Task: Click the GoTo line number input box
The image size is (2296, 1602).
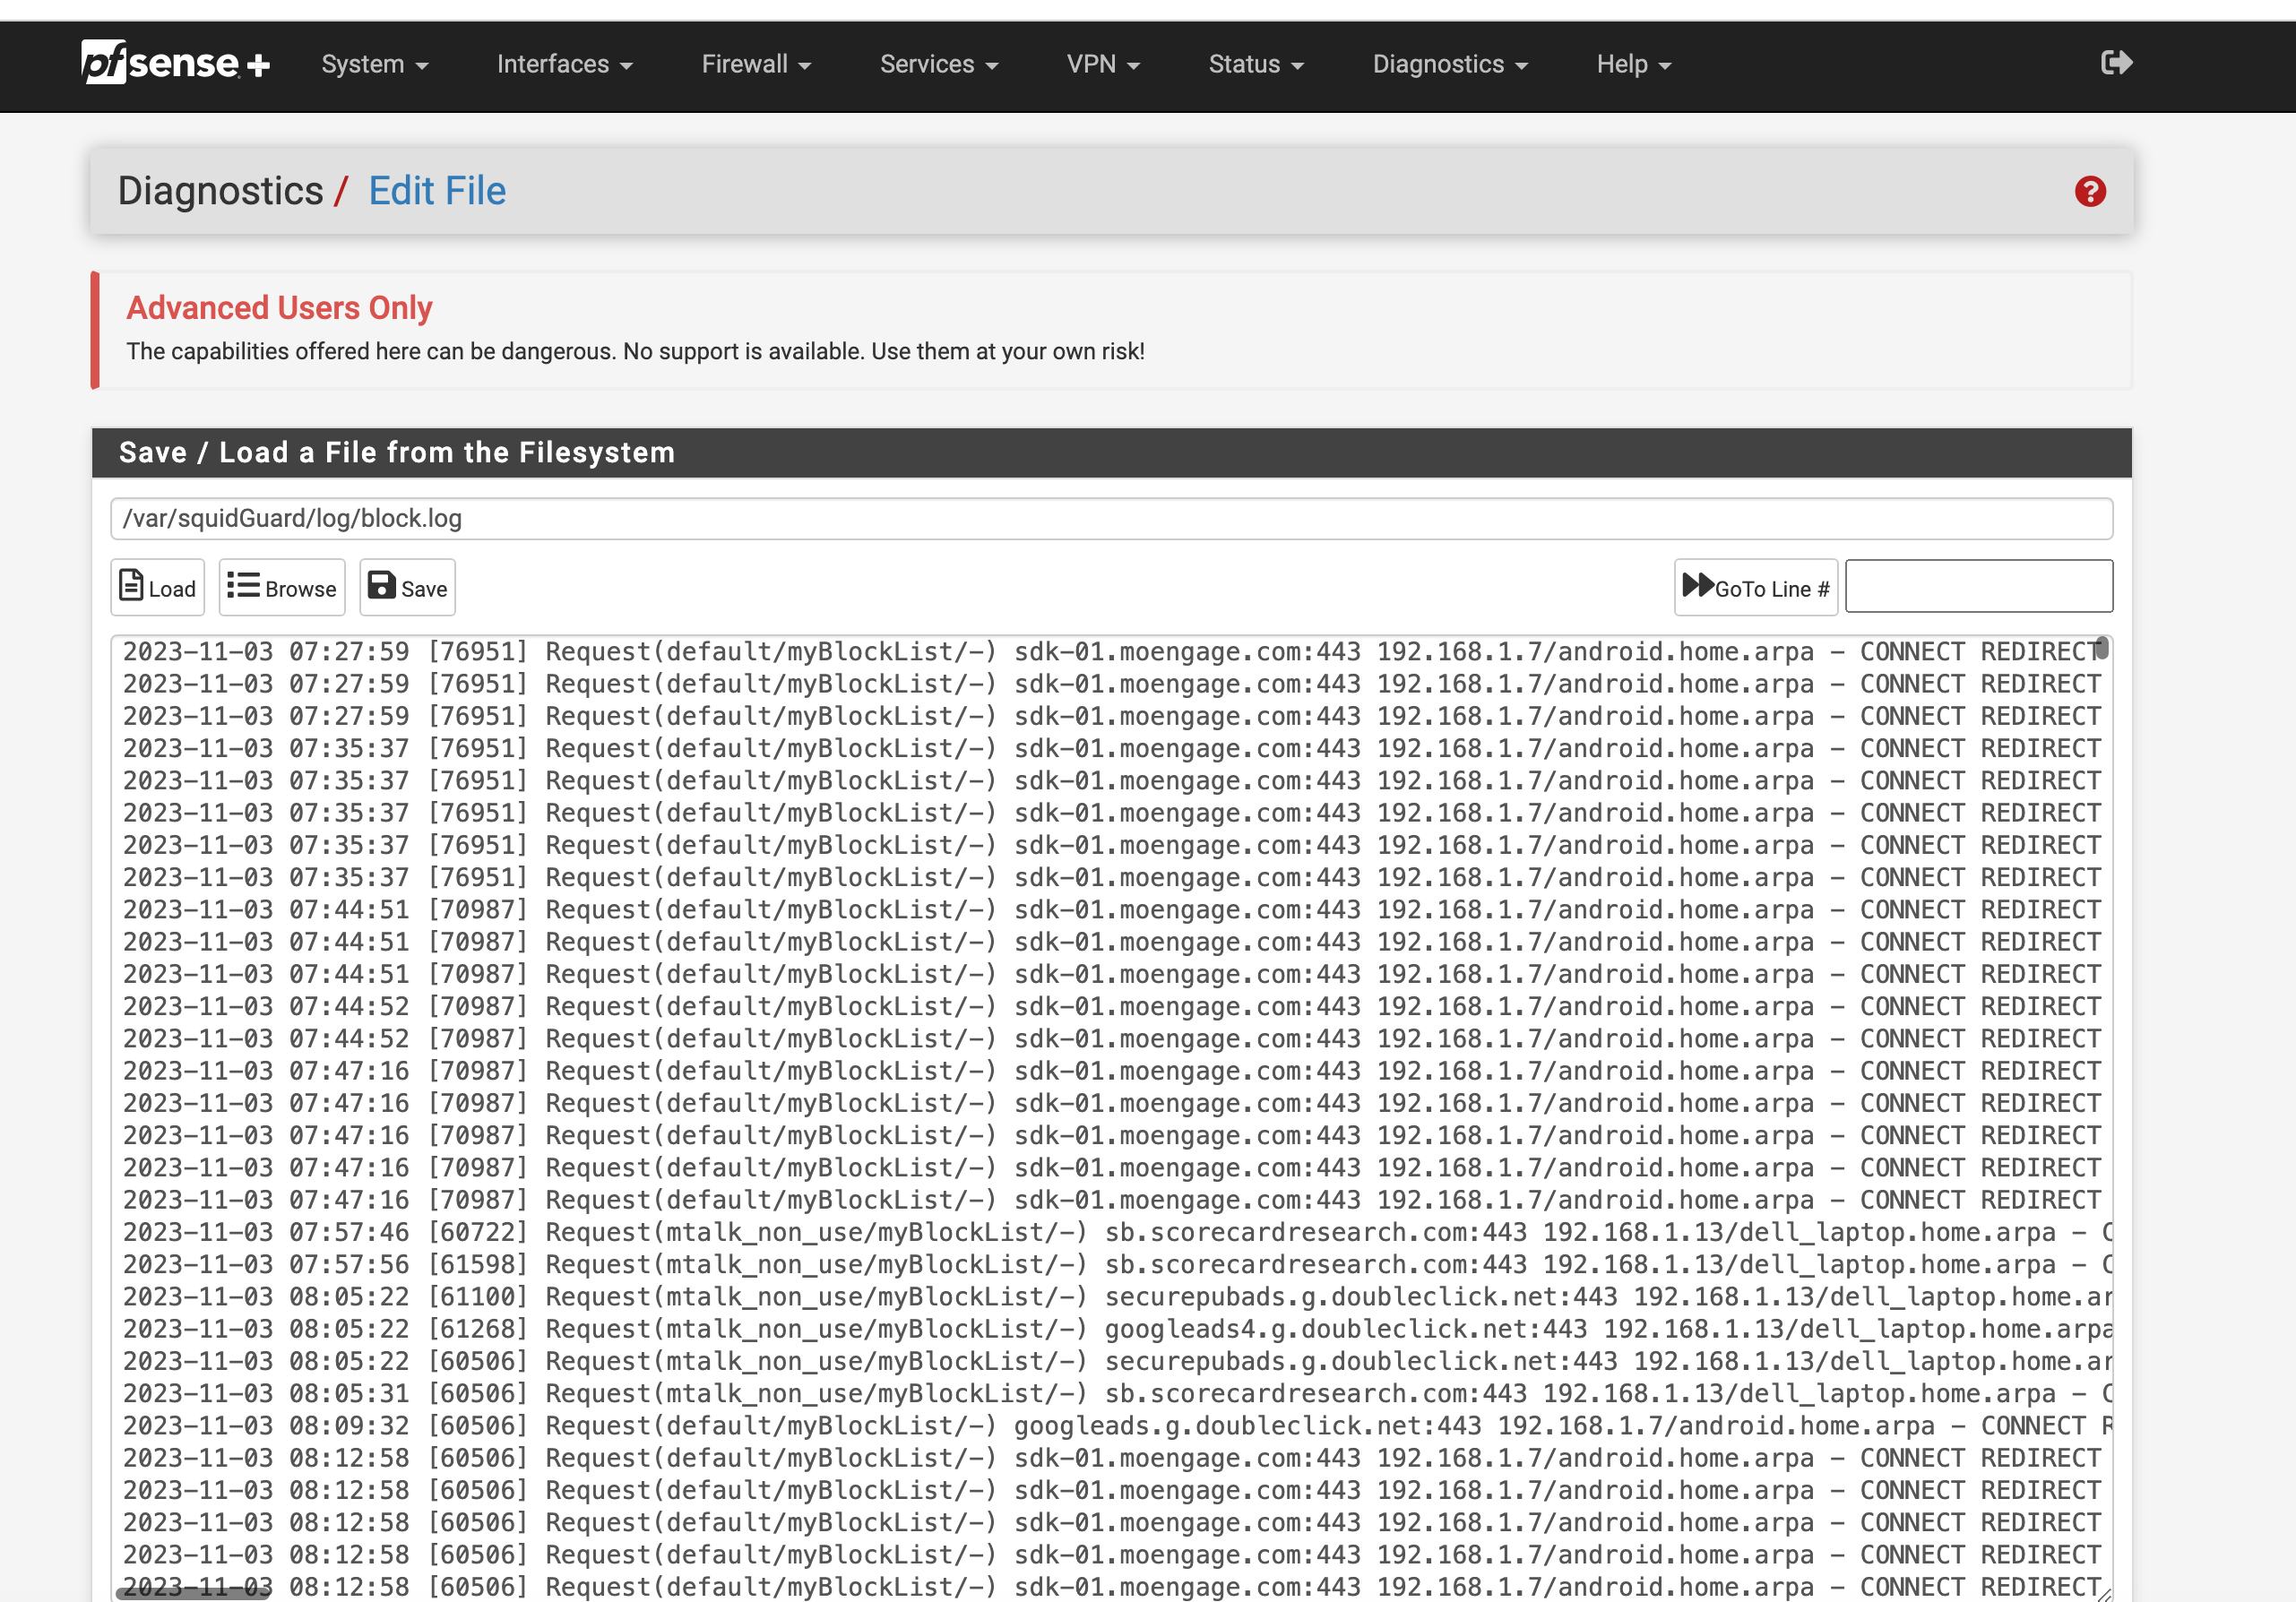Action: [1978, 586]
